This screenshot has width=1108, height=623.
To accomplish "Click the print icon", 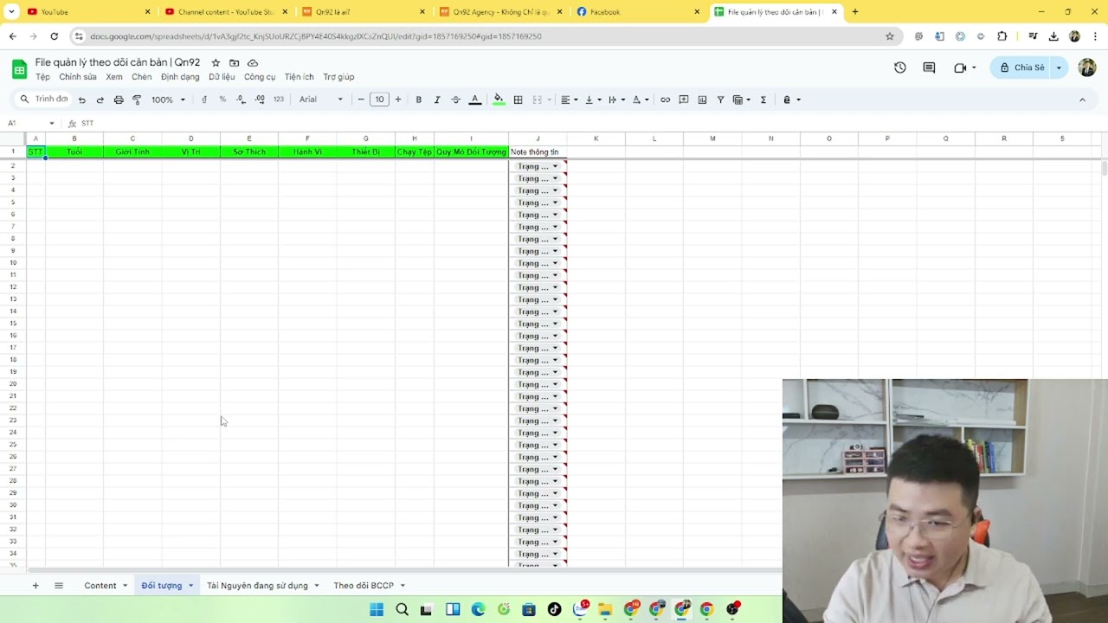I will point(119,100).
